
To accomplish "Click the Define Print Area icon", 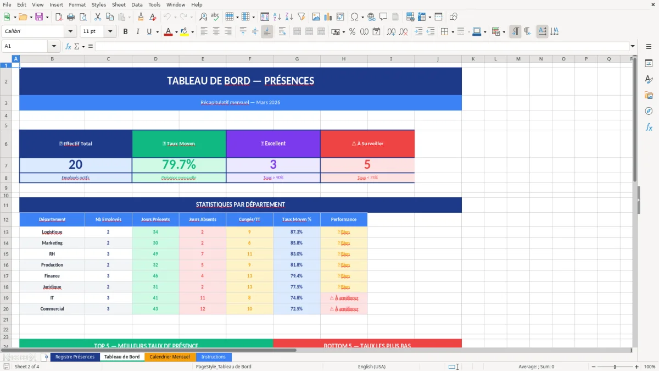I will coord(410,17).
